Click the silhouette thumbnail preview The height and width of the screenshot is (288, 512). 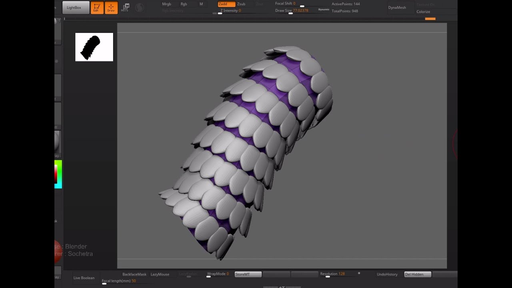pyautogui.click(x=94, y=47)
